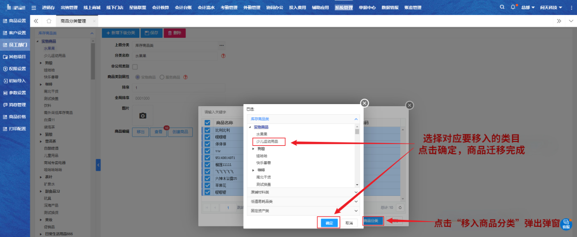Uncheck the 比利比利 product row checkbox

point(207,130)
